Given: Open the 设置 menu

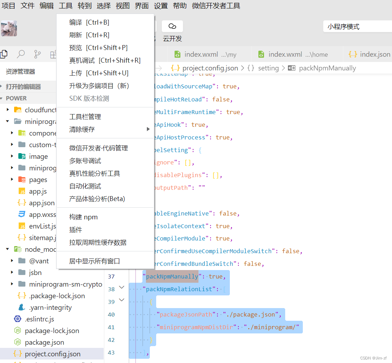Looking at the screenshot, I should click(161, 6).
